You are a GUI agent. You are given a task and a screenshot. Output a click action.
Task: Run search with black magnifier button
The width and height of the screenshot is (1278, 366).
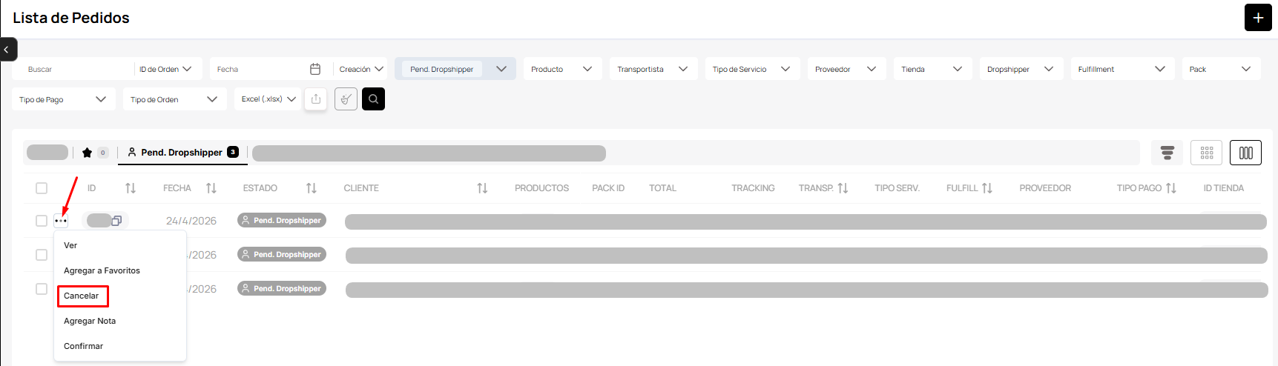click(x=373, y=99)
